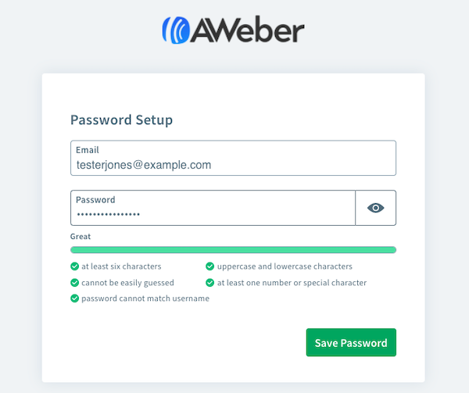Click the Password Setup heading

(x=121, y=120)
